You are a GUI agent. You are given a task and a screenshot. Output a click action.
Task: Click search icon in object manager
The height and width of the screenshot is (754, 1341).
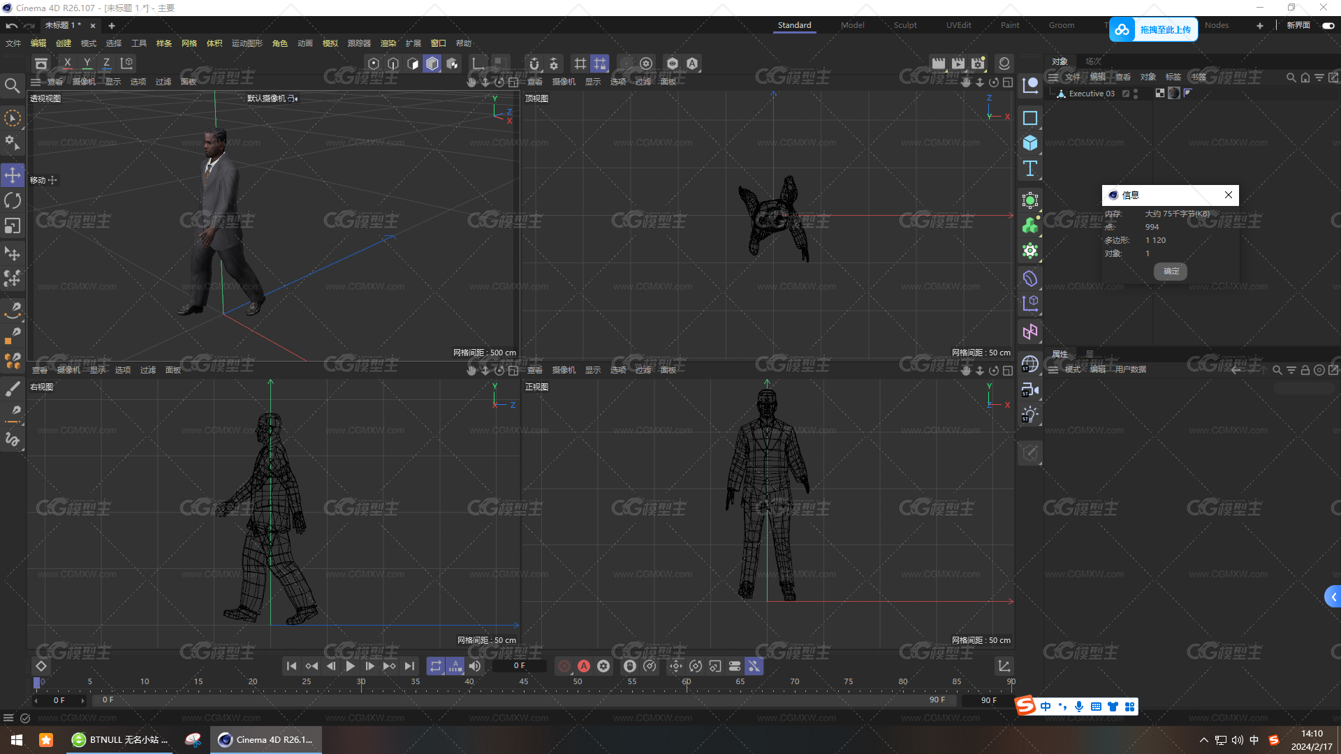click(x=1291, y=77)
